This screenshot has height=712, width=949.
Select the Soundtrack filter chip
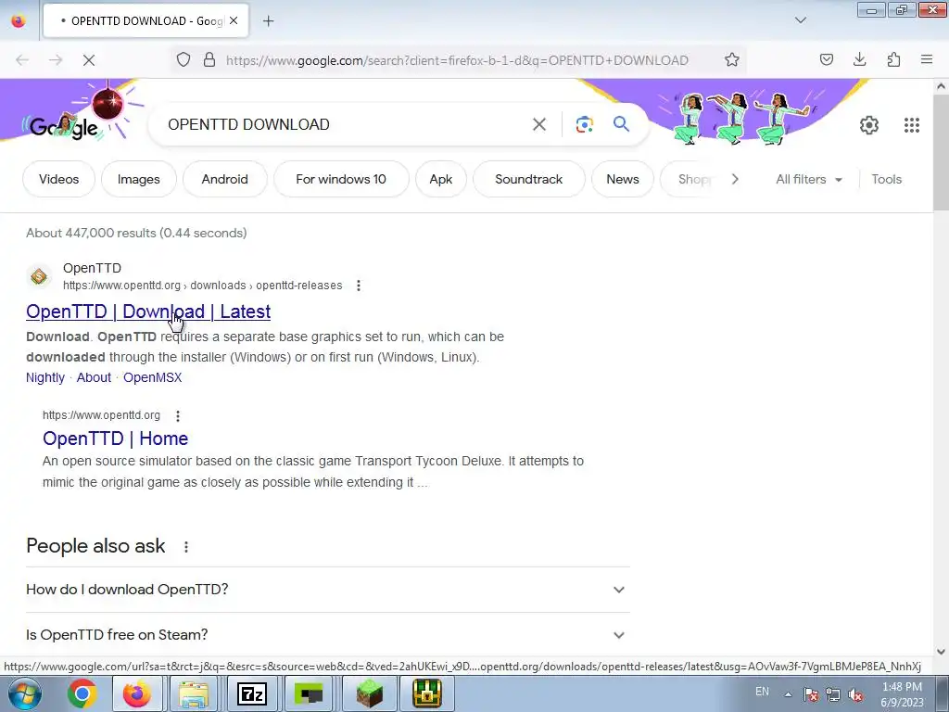tap(528, 179)
